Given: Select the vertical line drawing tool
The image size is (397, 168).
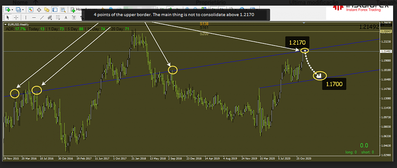Looking at the screenshot, I should click(x=26, y=17).
